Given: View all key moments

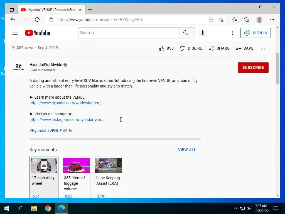Looking at the screenshot, I should (187, 150).
